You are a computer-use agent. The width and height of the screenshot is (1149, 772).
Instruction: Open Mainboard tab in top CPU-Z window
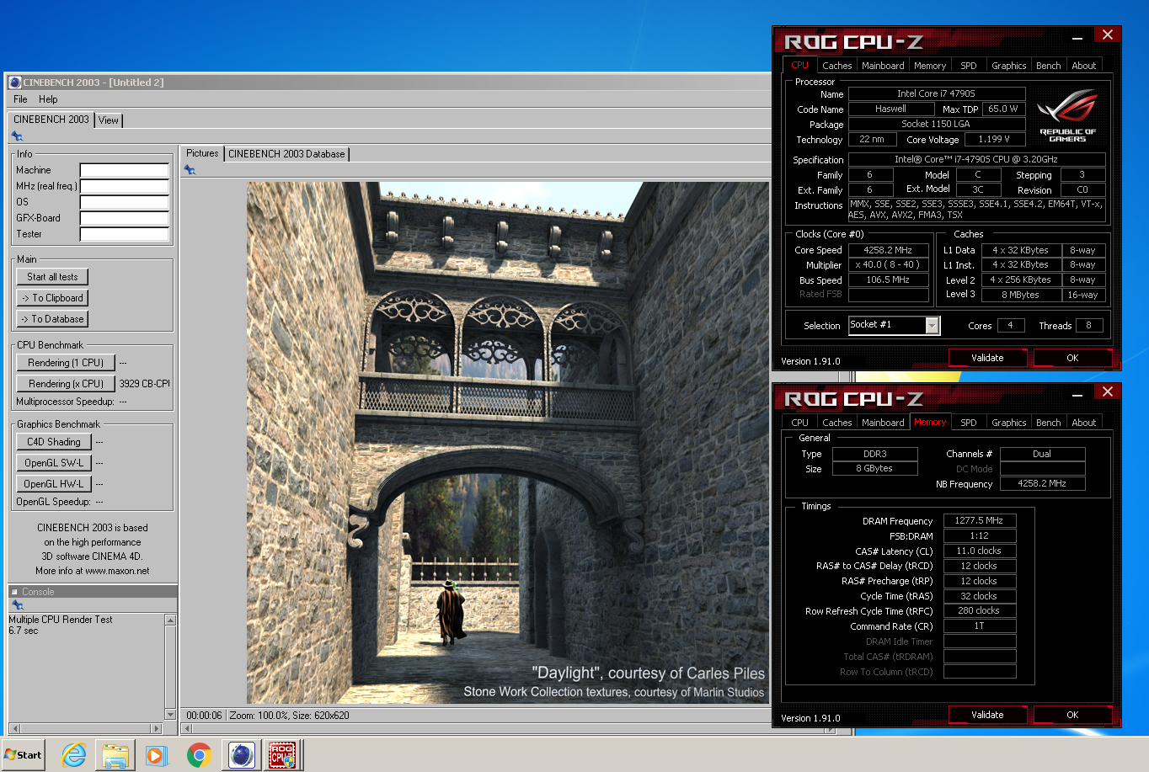point(883,66)
